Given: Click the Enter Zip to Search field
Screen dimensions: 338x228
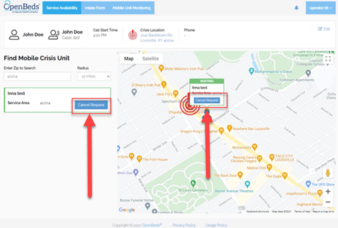Looking at the screenshot, I should click(x=37, y=76).
